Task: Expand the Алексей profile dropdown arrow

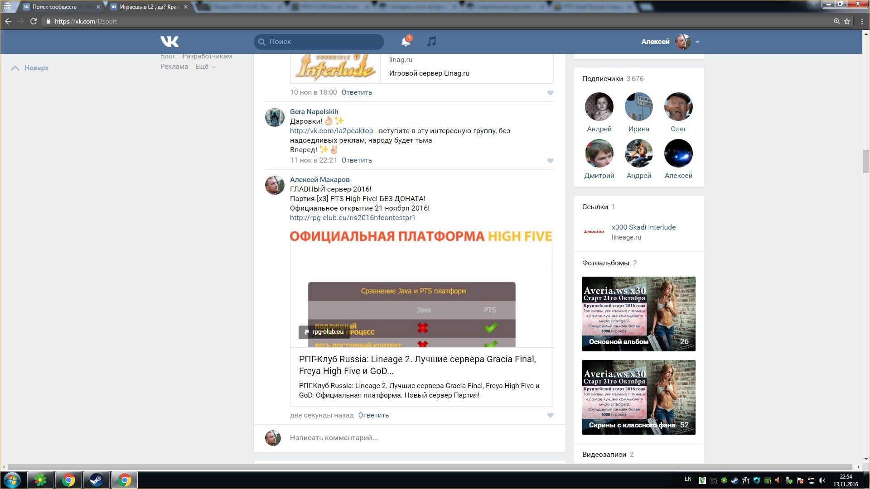Action: point(697,42)
